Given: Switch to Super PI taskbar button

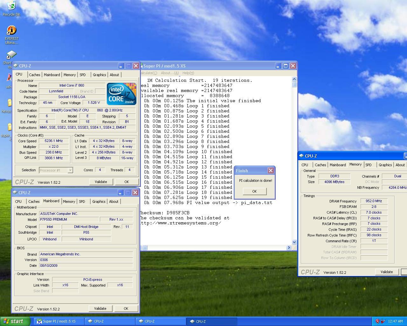Looking at the screenshot, I should tap(59, 321).
